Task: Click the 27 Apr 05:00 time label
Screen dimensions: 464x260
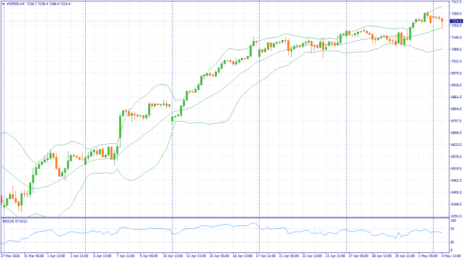Action: (358, 256)
